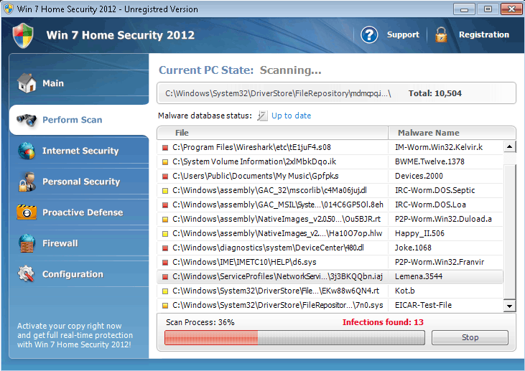This screenshot has width=525, height=371.
Task: Select the EICAR-Test-File result row
Action: click(x=330, y=305)
